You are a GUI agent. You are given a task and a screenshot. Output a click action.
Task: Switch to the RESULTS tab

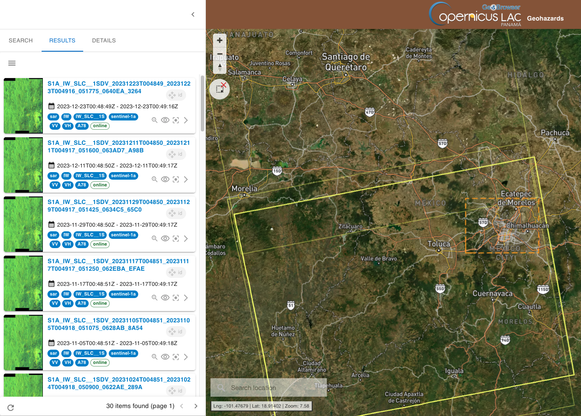point(62,41)
